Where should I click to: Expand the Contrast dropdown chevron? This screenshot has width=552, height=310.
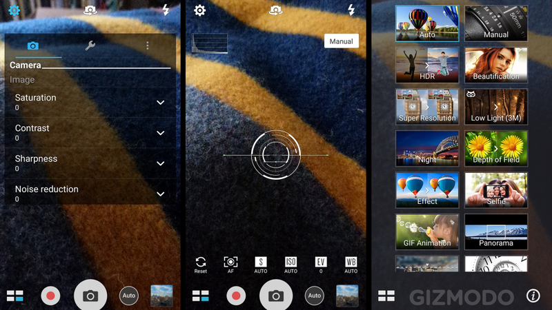point(161,133)
